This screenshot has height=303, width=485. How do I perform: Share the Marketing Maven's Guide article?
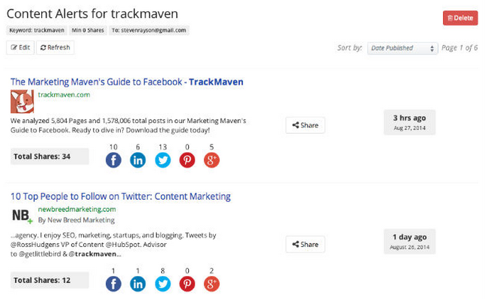point(305,125)
